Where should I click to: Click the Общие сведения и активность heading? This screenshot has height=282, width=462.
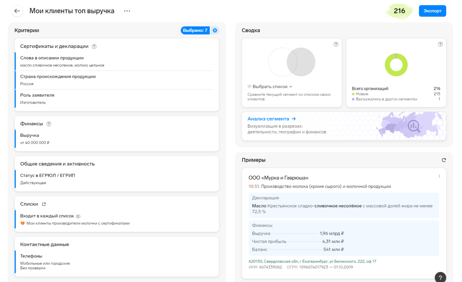pos(57,164)
